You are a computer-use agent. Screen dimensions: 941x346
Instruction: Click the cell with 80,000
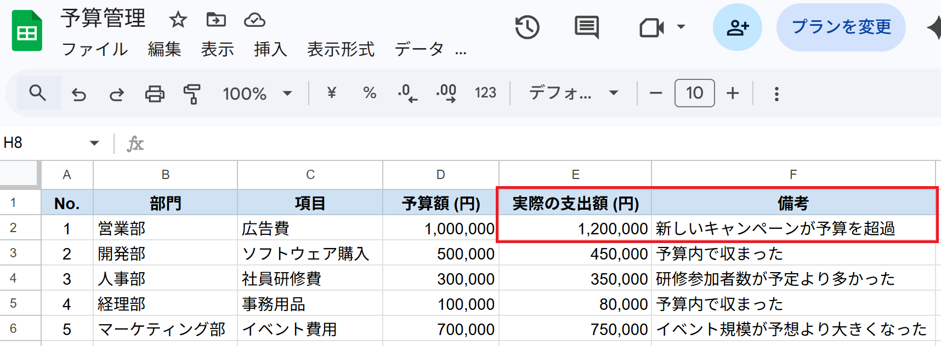point(575,304)
